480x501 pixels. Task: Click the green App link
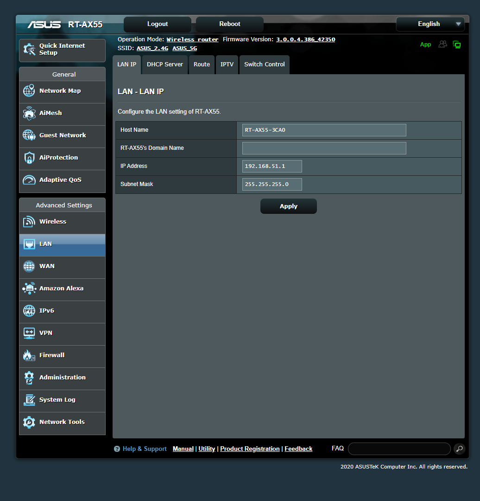425,45
